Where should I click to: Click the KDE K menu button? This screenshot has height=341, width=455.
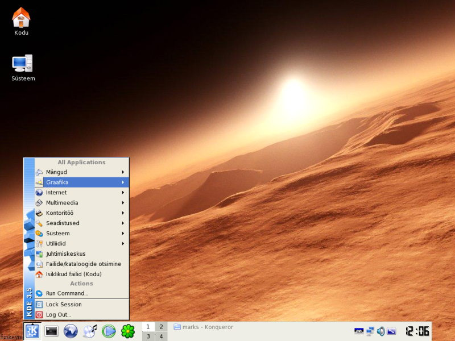point(32,331)
